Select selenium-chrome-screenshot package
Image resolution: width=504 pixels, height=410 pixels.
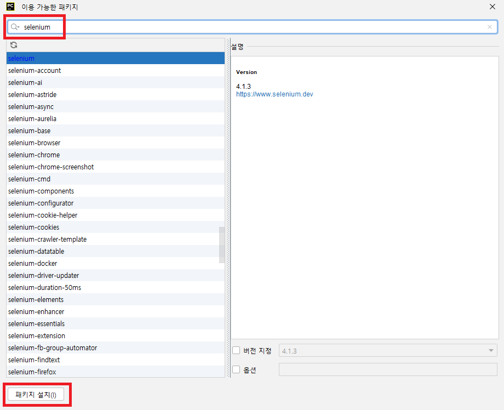(116, 167)
